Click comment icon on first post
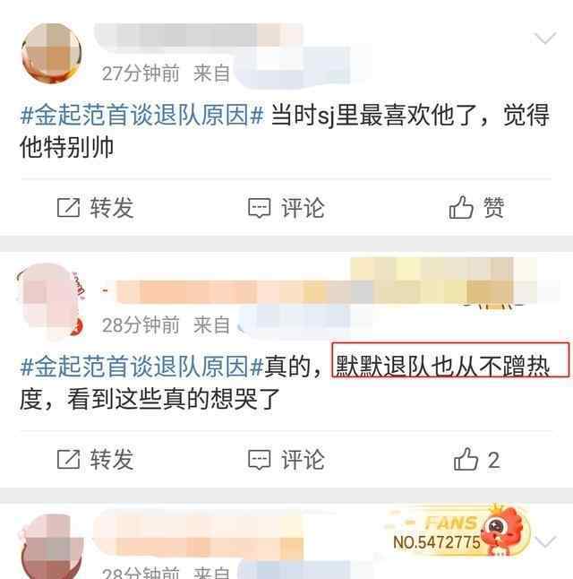The image size is (573, 579). point(260,208)
